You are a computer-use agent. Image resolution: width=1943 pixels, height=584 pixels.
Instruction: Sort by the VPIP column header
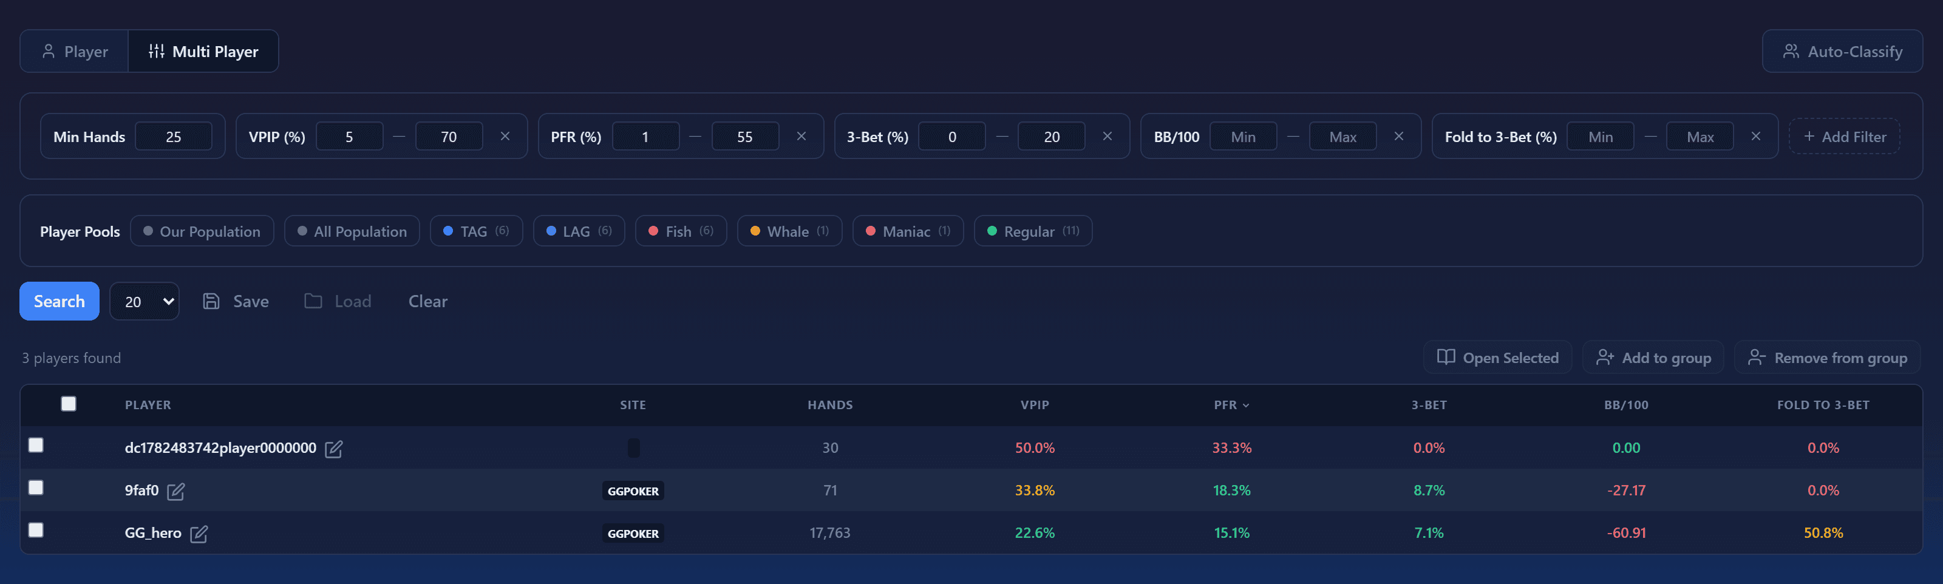[x=1034, y=405]
